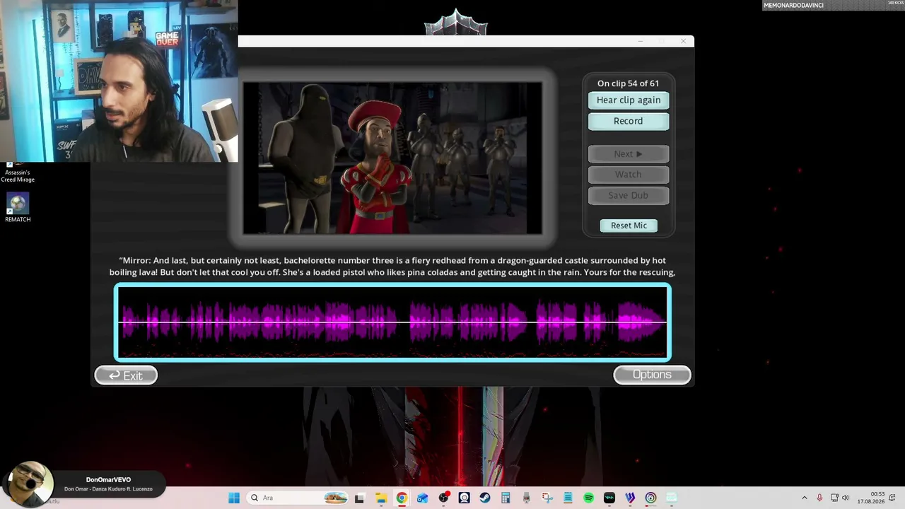905x509 pixels.
Task: Open Spotify from the taskbar
Action: coord(589,498)
